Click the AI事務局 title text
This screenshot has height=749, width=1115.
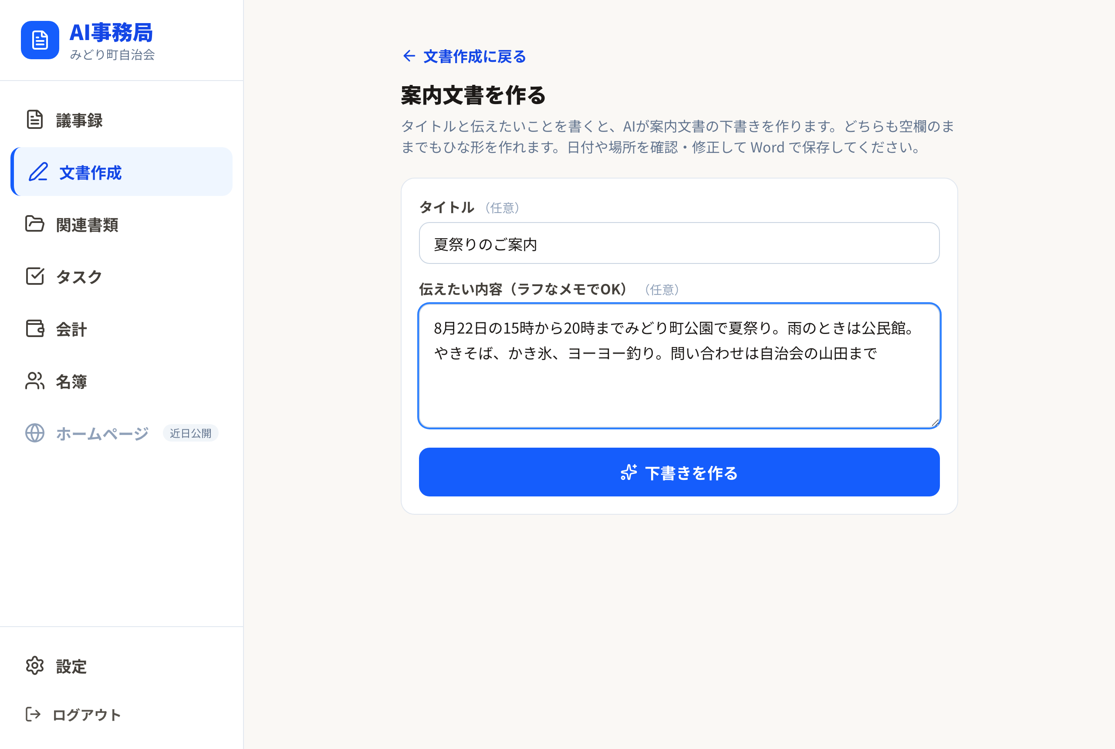[111, 33]
